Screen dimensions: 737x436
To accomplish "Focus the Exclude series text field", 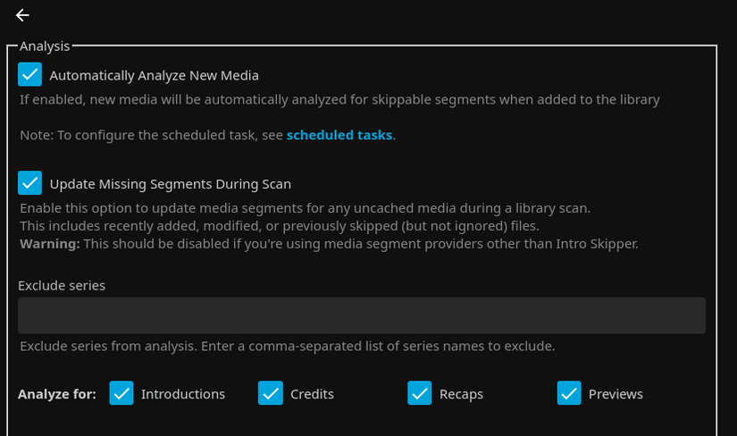I will [361, 315].
